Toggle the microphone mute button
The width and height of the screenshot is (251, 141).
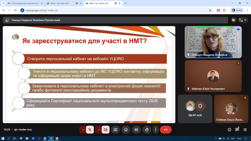90,129
